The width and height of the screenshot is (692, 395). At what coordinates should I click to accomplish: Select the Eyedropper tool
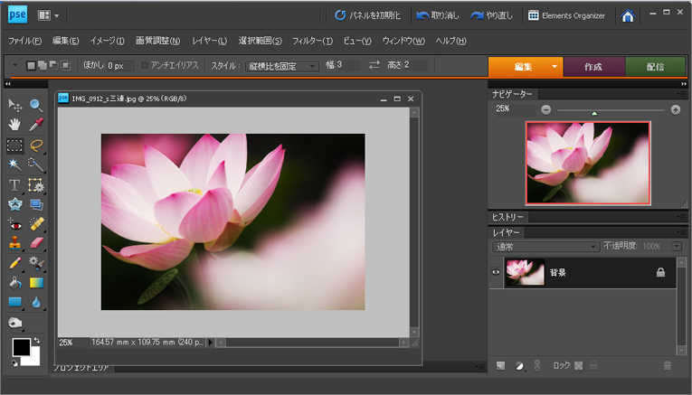coord(36,125)
